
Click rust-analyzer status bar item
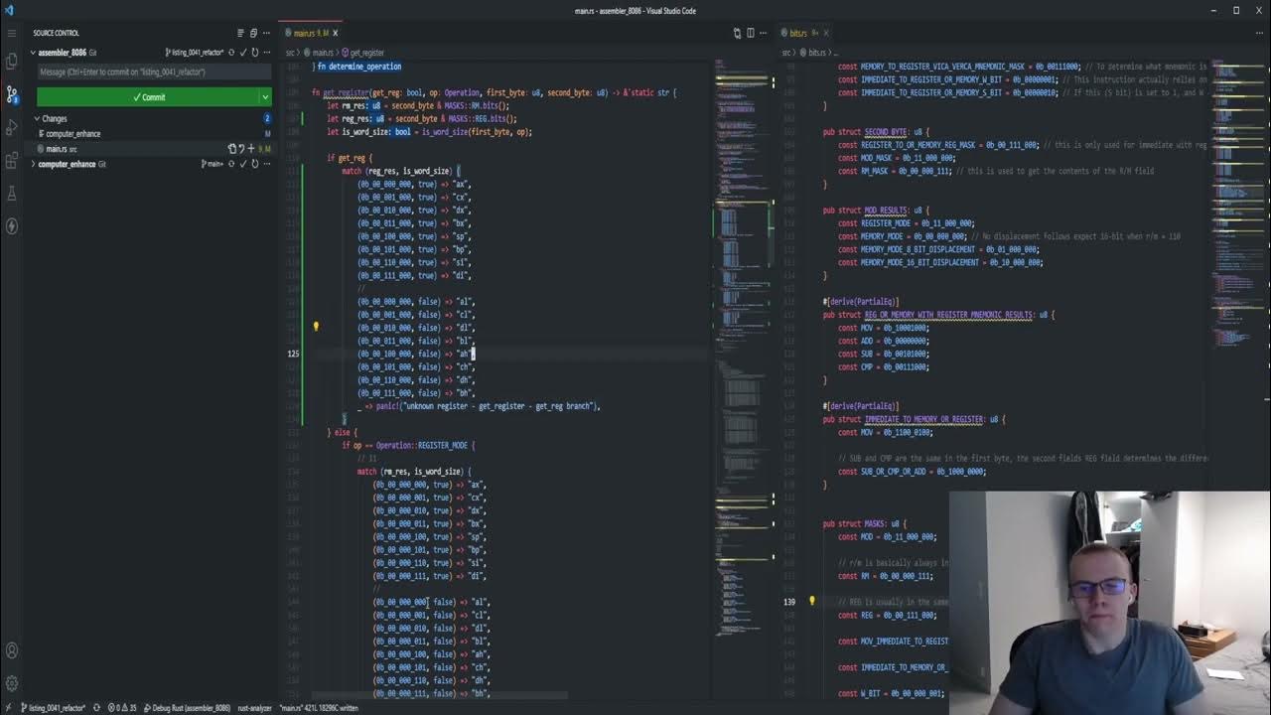click(255, 708)
